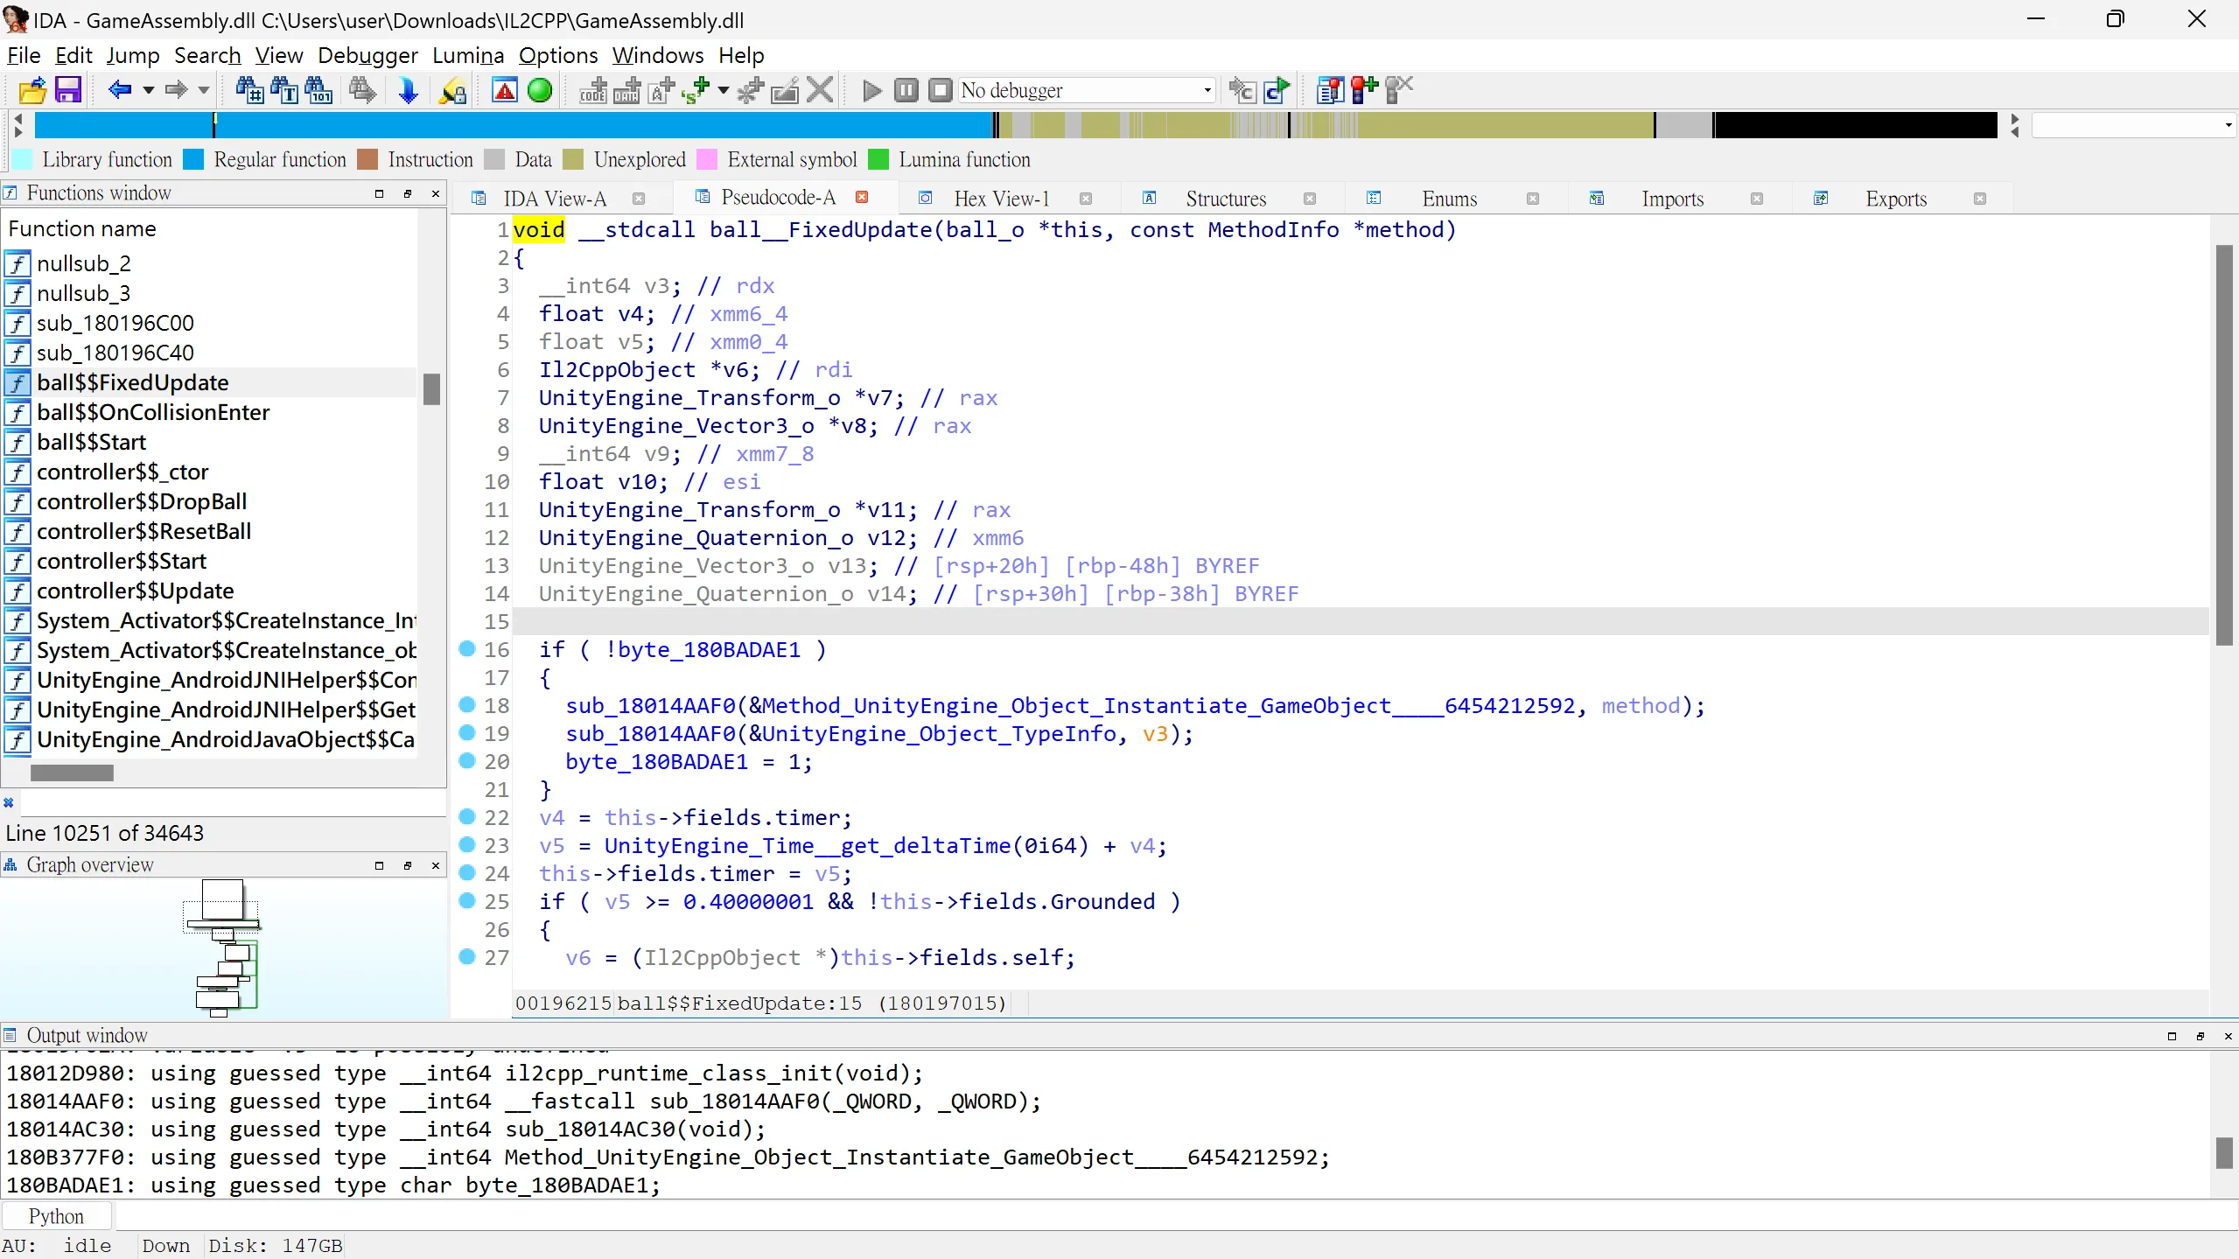Toggle breakpoint dot on line 23
The image size is (2239, 1259).
click(x=467, y=844)
